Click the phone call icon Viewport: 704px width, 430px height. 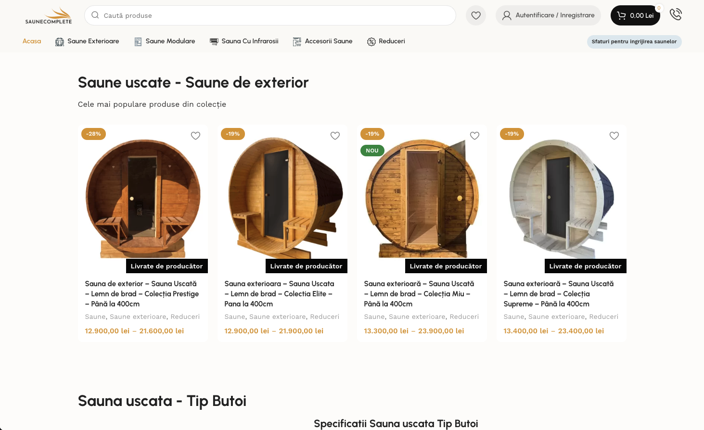pos(676,14)
